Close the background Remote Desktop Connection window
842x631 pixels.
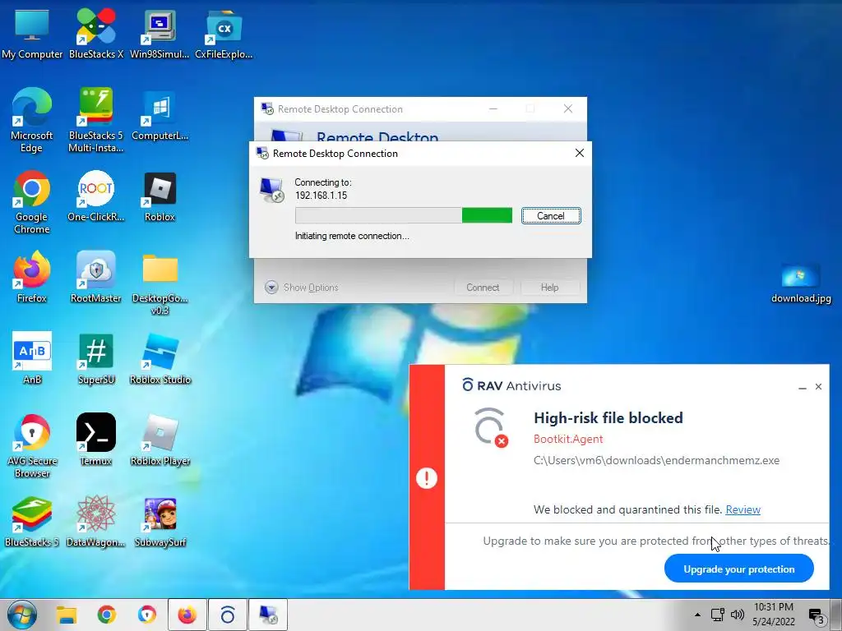pyautogui.click(x=568, y=109)
